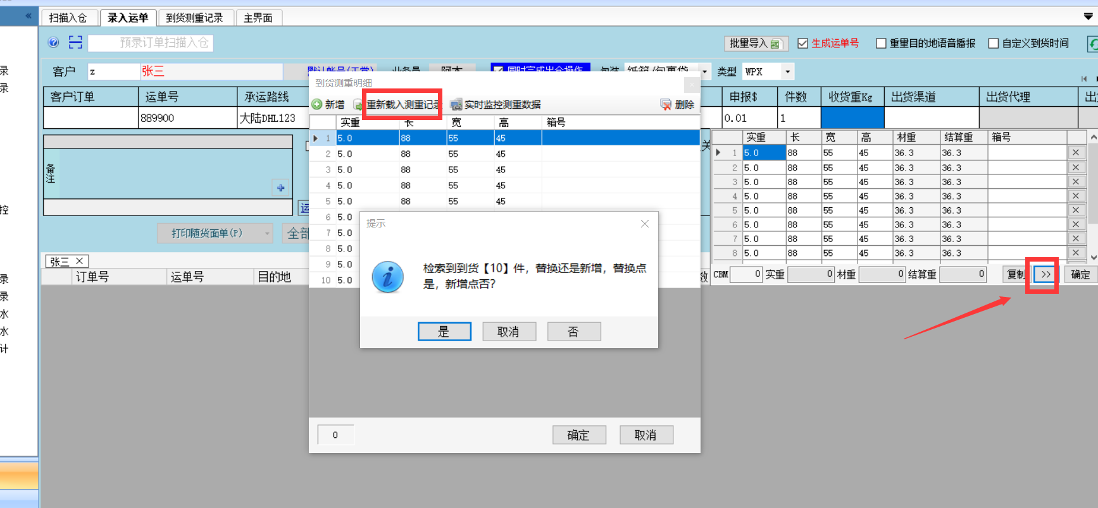Expand the 打印随货面单(P) dropdown arrow
Viewport: 1098px width, 508px height.
click(267, 233)
